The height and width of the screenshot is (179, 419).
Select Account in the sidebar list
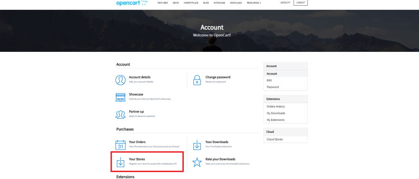[x=285, y=74]
